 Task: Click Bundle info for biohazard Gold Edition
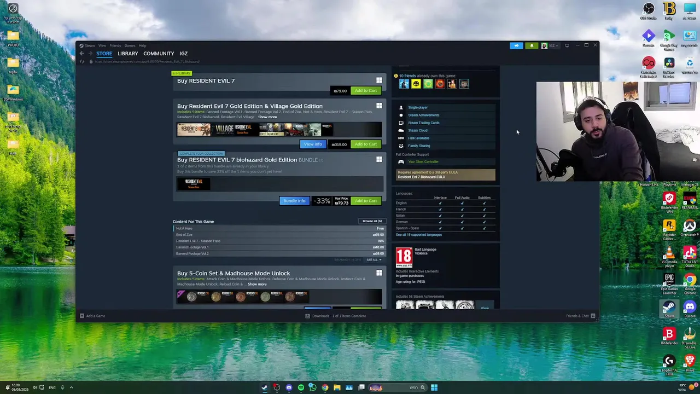pyautogui.click(x=294, y=201)
